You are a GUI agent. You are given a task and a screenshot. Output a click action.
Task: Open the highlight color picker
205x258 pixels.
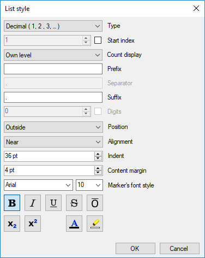[95, 224]
